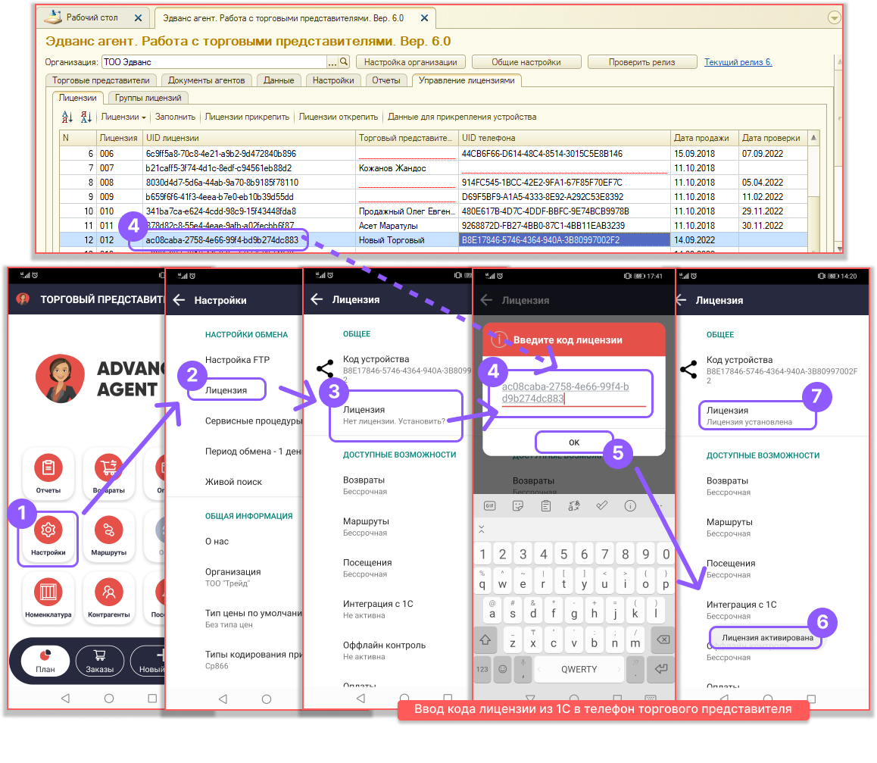Viewport: 877px width, 763px height.
Task: Tap the backspace key on keyboard
Action: [663, 640]
